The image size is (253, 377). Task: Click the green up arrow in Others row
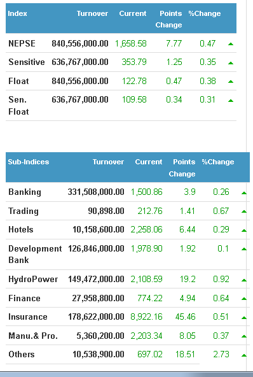point(244,355)
